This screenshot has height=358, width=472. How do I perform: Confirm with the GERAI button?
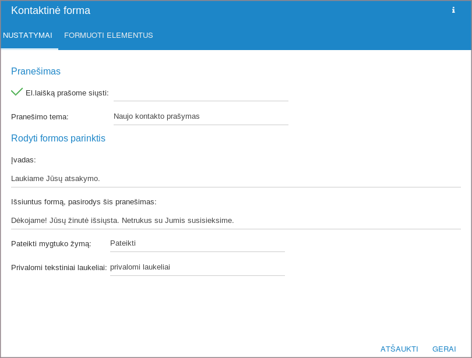pyautogui.click(x=444, y=349)
